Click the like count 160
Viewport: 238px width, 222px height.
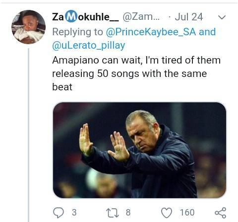[x=187, y=213]
